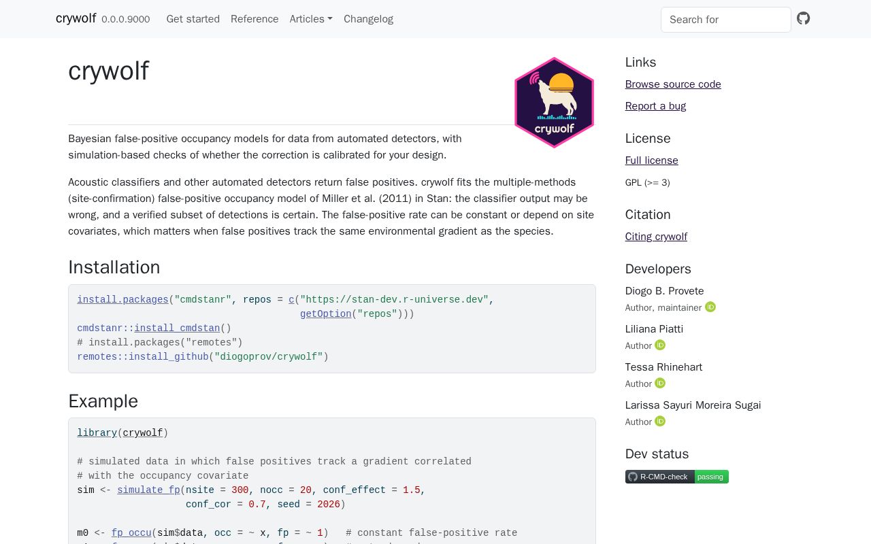Image resolution: width=871 pixels, height=544 pixels.
Task: Expand the Articles dropdown menu
Action: tap(311, 19)
